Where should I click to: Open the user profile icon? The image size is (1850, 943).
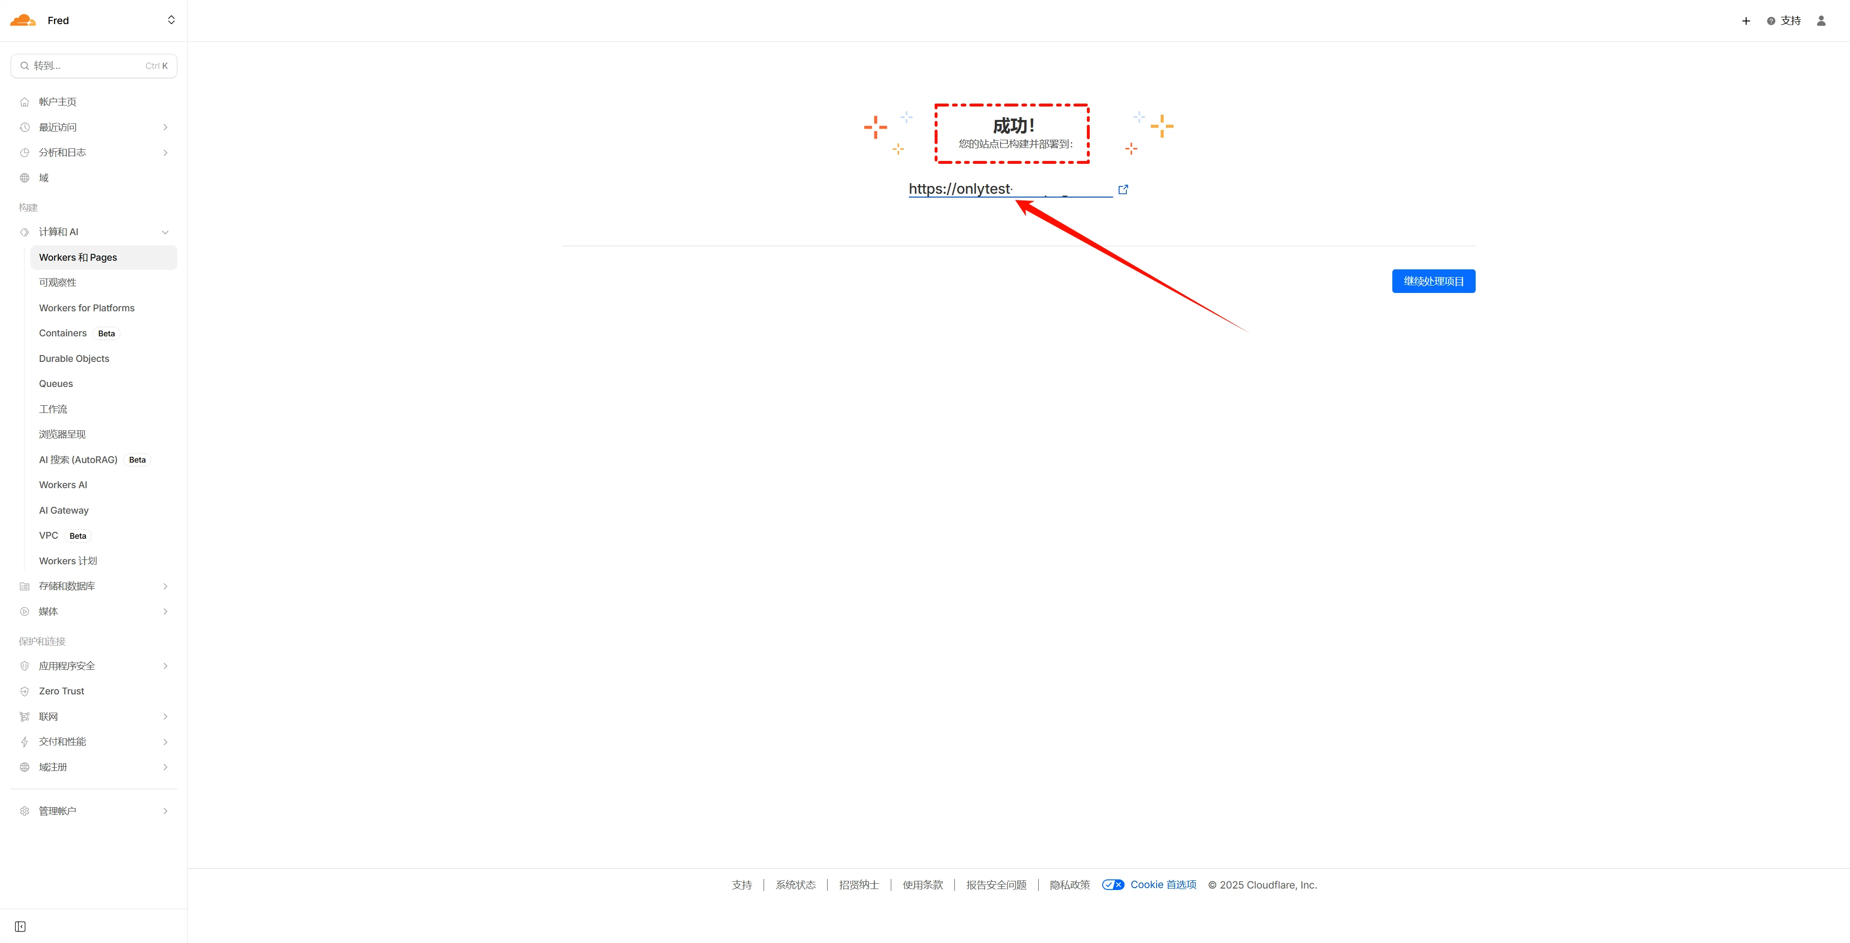click(x=1821, y=21)
